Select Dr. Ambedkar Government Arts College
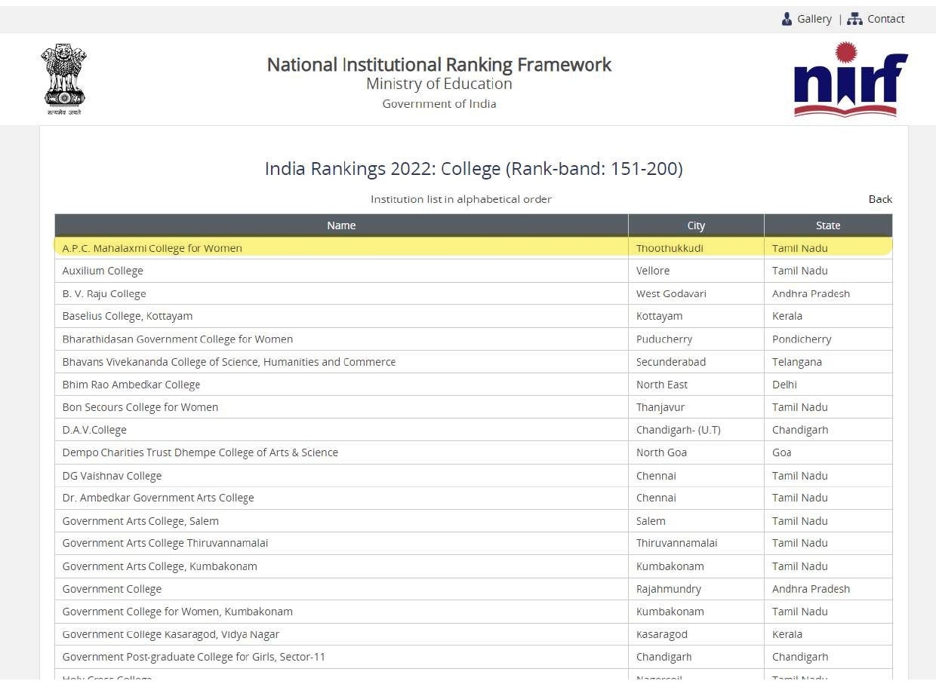The height and width of the screenshot is (690, 936). click(159, 498)
